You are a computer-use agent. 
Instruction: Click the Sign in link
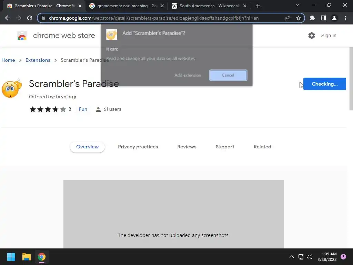[x=329, y=36]
